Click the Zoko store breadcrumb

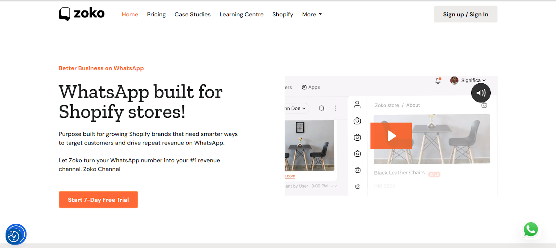point(387,105)
